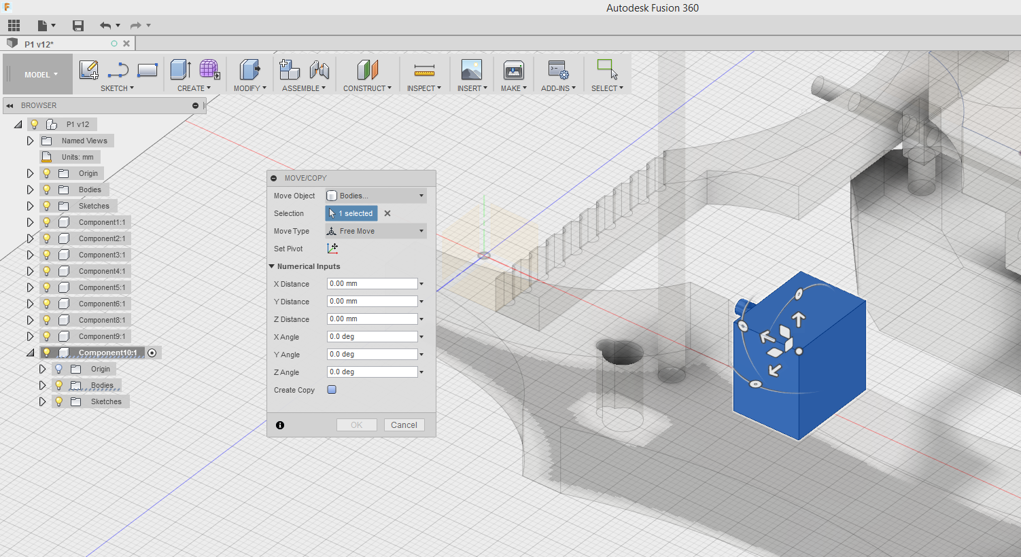
Task: Select the Insert image icon
Action: coord(472,70)
